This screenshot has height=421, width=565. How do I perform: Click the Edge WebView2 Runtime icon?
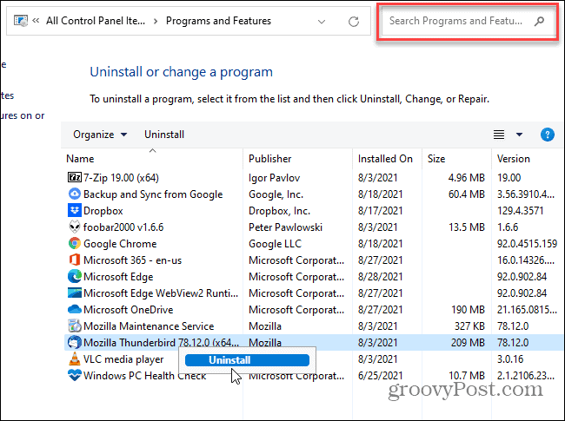coord(75,293)
